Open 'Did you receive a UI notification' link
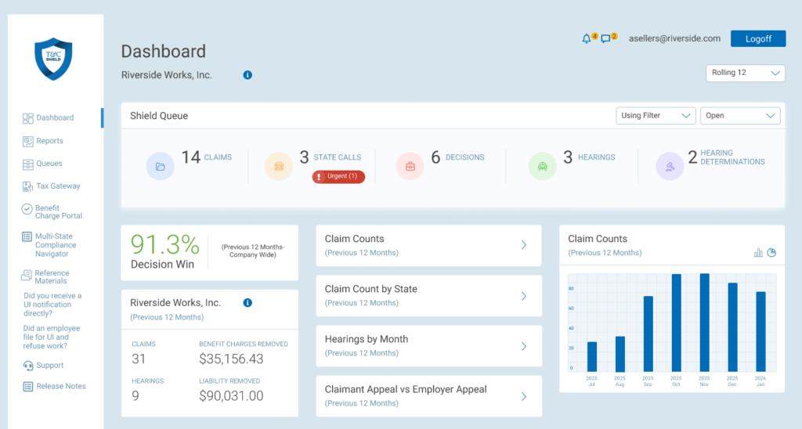This screenshot has width=802, height=429. coord(52,305)
